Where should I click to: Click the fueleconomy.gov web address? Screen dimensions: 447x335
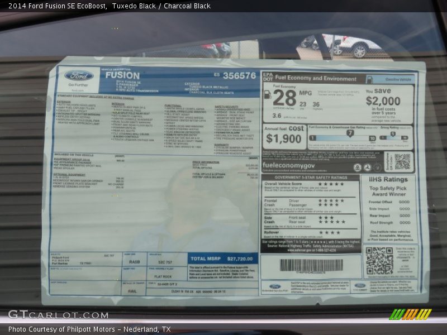[288, 165]
